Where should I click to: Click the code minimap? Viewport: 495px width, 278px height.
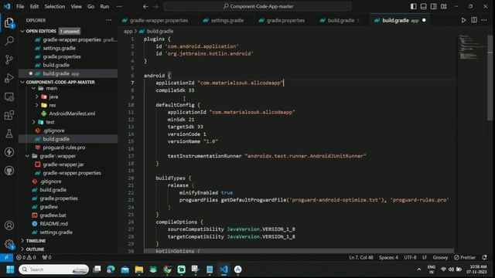coord(472,47)
